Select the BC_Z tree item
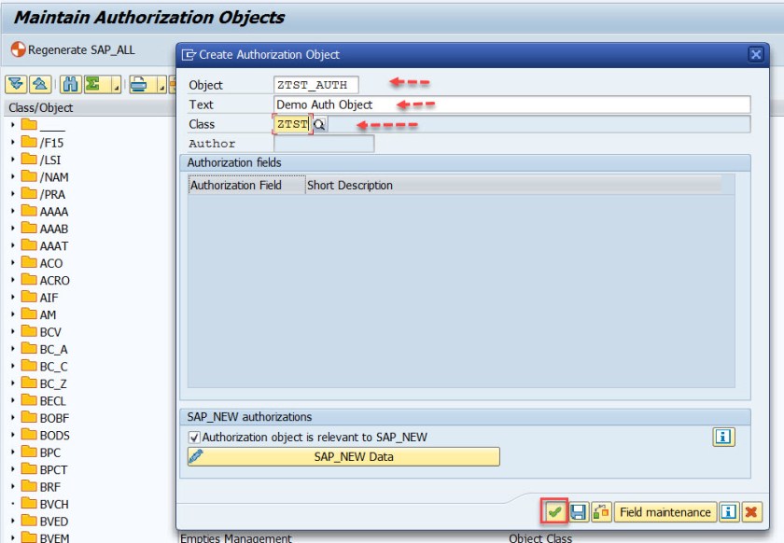This screenshot has height=543, width=784. [53, 383]
